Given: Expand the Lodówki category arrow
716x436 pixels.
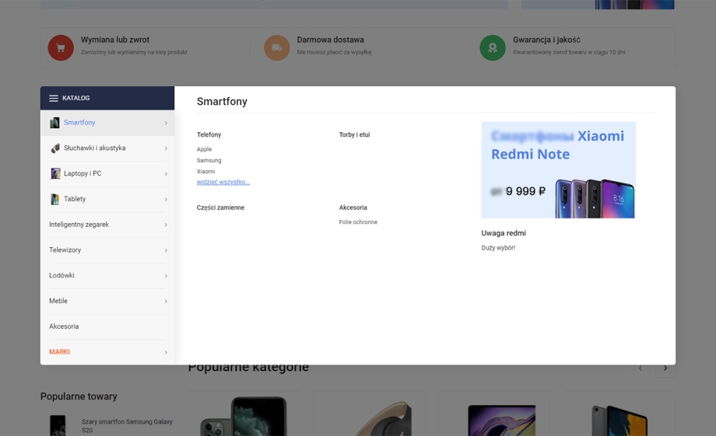Looking at the screenshot, I should 166,276.
